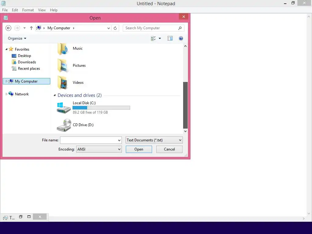
Task: Restore the minimized T... window
Action: click(21, 217)
